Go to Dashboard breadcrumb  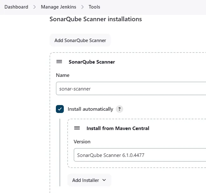[16, 7]
